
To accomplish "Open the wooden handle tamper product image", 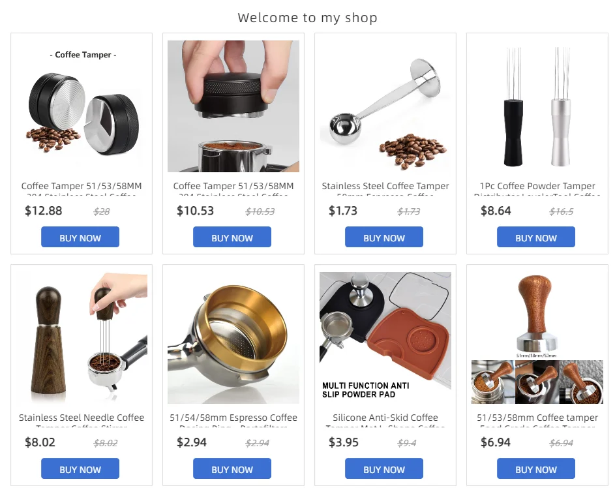I will (x=537, y=338).
